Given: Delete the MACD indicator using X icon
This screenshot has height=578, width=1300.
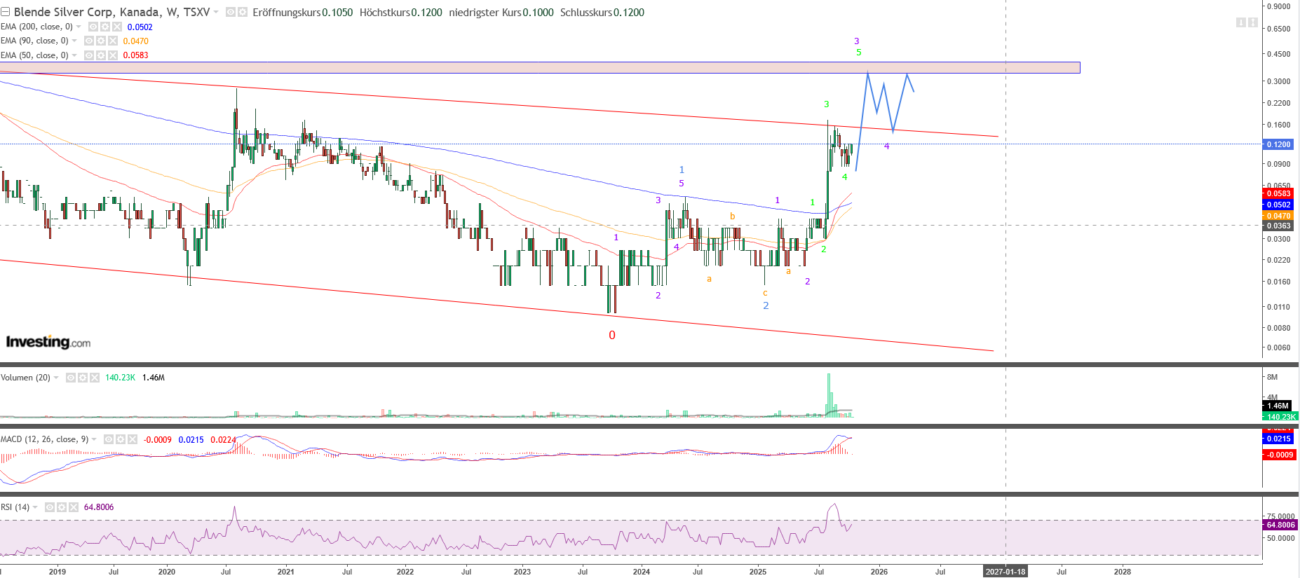Looking at the screenshot, I should point(133,439).
